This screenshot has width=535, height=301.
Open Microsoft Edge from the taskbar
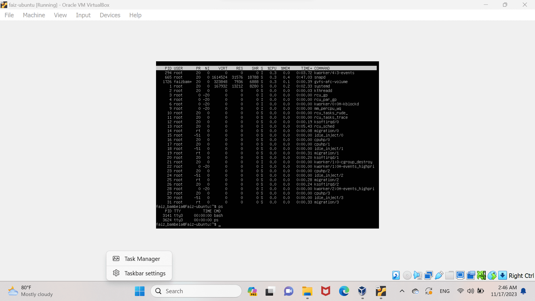pyautogui.click(x=344, y=291)
